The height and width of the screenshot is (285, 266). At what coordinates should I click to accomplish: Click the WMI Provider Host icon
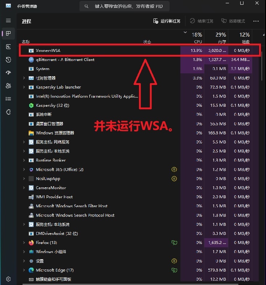tap(31, 197)
